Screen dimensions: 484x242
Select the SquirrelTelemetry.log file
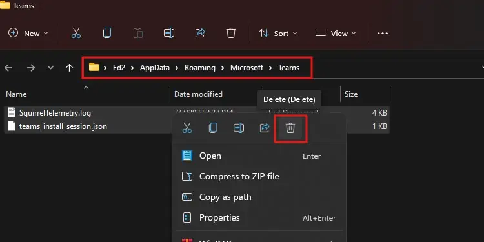(55, 113)
